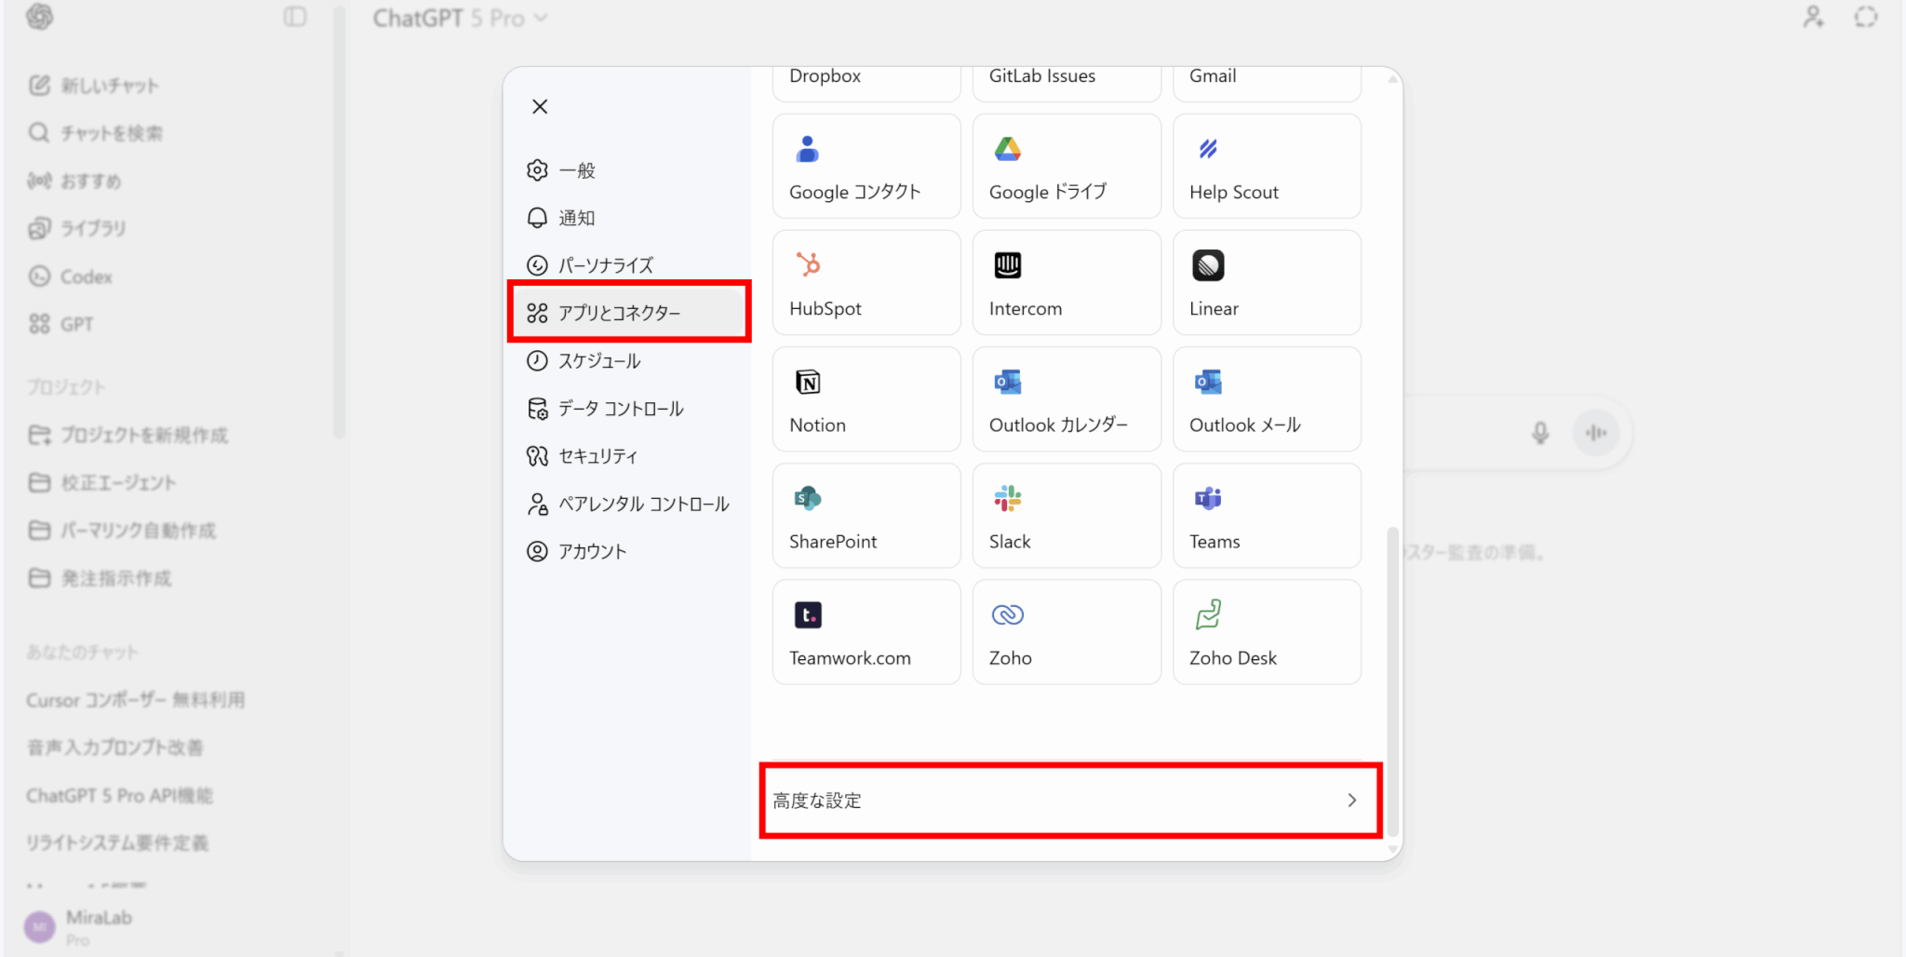Select the Teams connector icon
This screenshot has width=1906, height=957.
coord(1208,499)
